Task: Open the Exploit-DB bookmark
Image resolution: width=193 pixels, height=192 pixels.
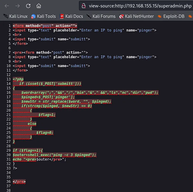Action: 171,16
